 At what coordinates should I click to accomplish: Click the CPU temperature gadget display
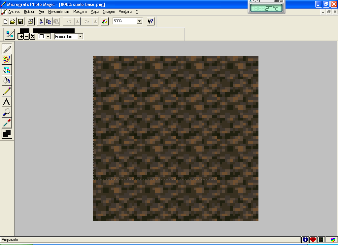click(x=266, y=8)
